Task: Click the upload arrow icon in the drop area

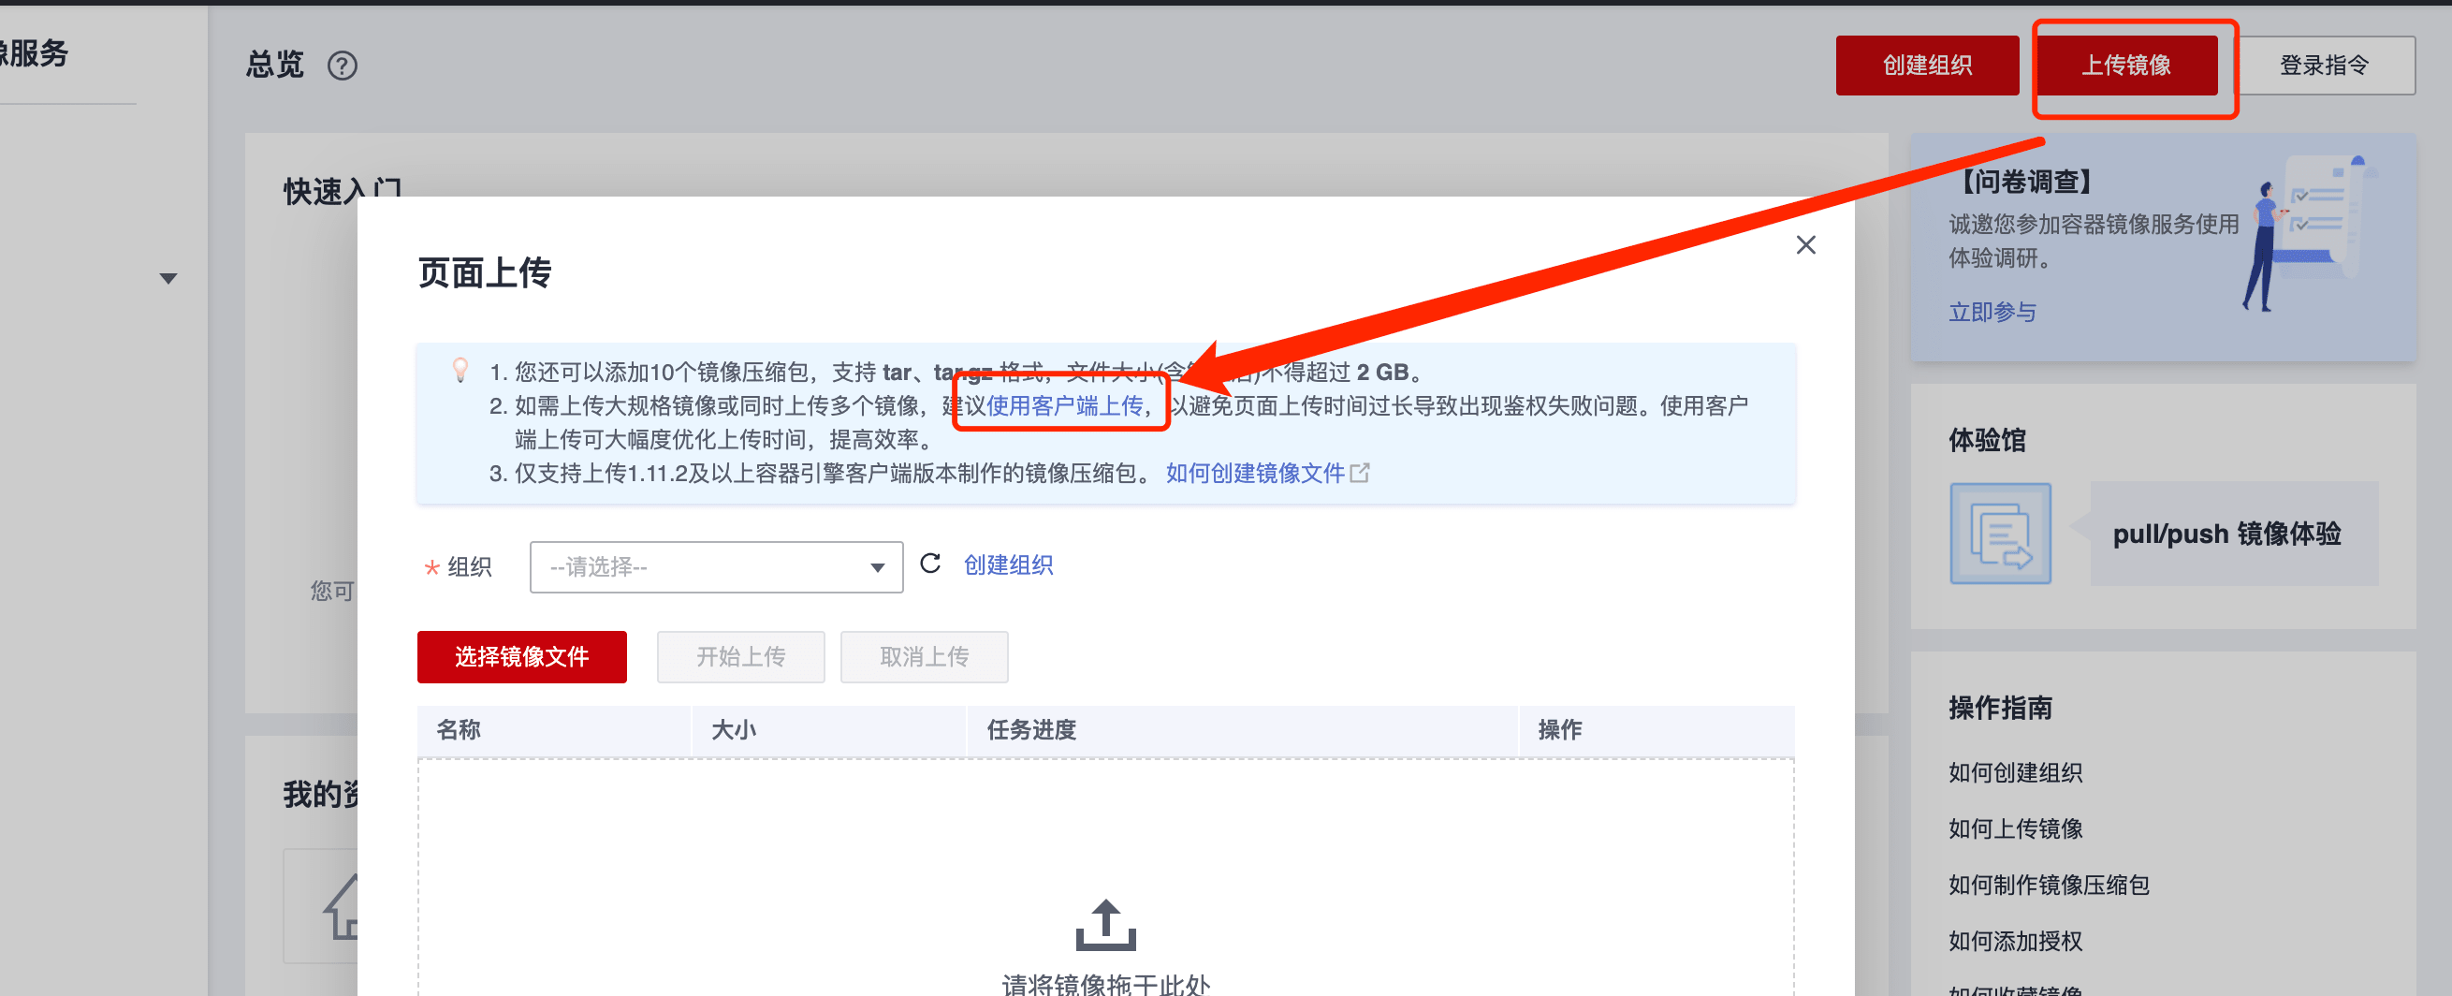Action: [1105, 925]
